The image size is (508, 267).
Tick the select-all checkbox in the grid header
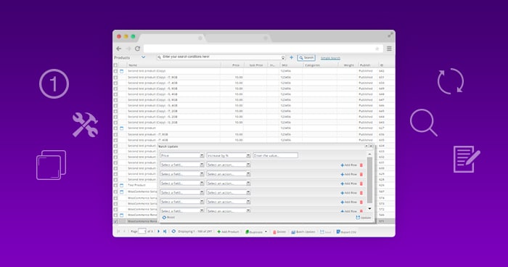pyautogui.click(x=115, y=65)
